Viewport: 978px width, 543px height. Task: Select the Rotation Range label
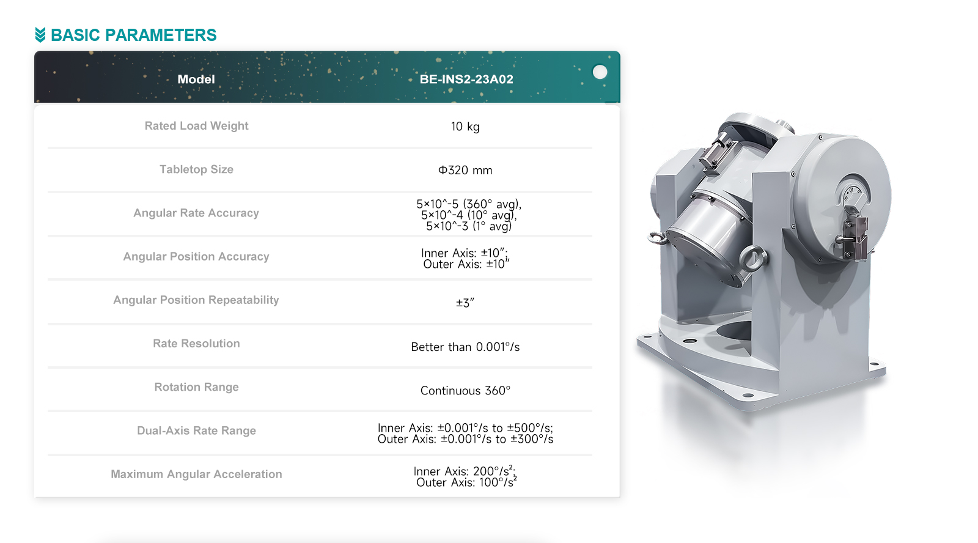pos(196,387)
